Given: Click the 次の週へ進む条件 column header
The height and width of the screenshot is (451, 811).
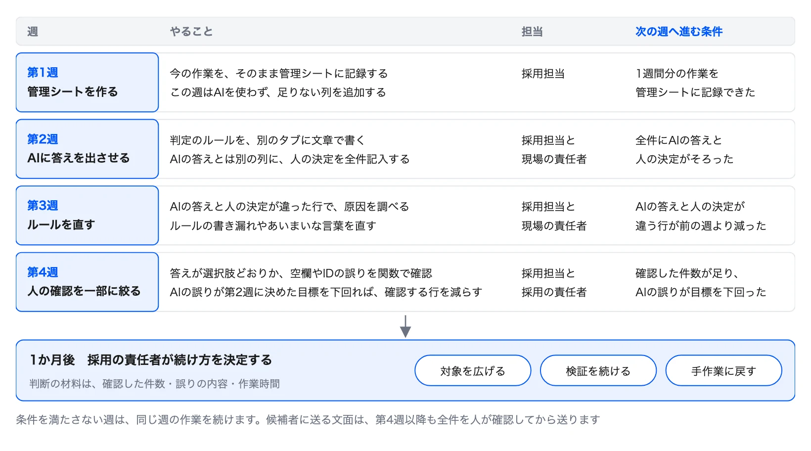Looking at the screenshot, I should pyautogui.click(x=679, y=32).
